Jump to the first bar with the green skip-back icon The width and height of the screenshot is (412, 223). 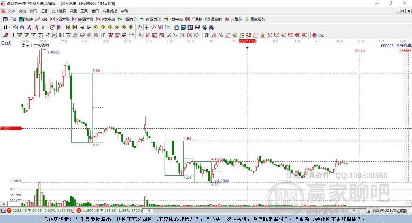pos(68,27)
